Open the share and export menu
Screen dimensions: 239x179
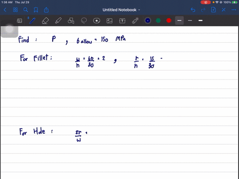[x=46, y=10]
